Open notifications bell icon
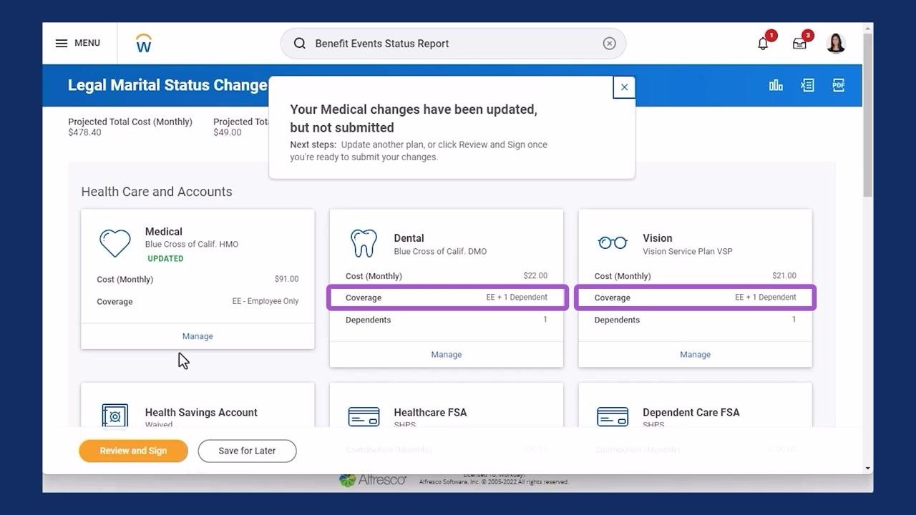The image size is (916, 515). (x=764, y=44)
